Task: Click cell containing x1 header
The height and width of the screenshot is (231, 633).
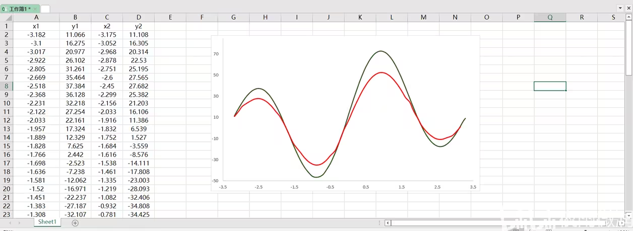Action: [x=36, y=26]
